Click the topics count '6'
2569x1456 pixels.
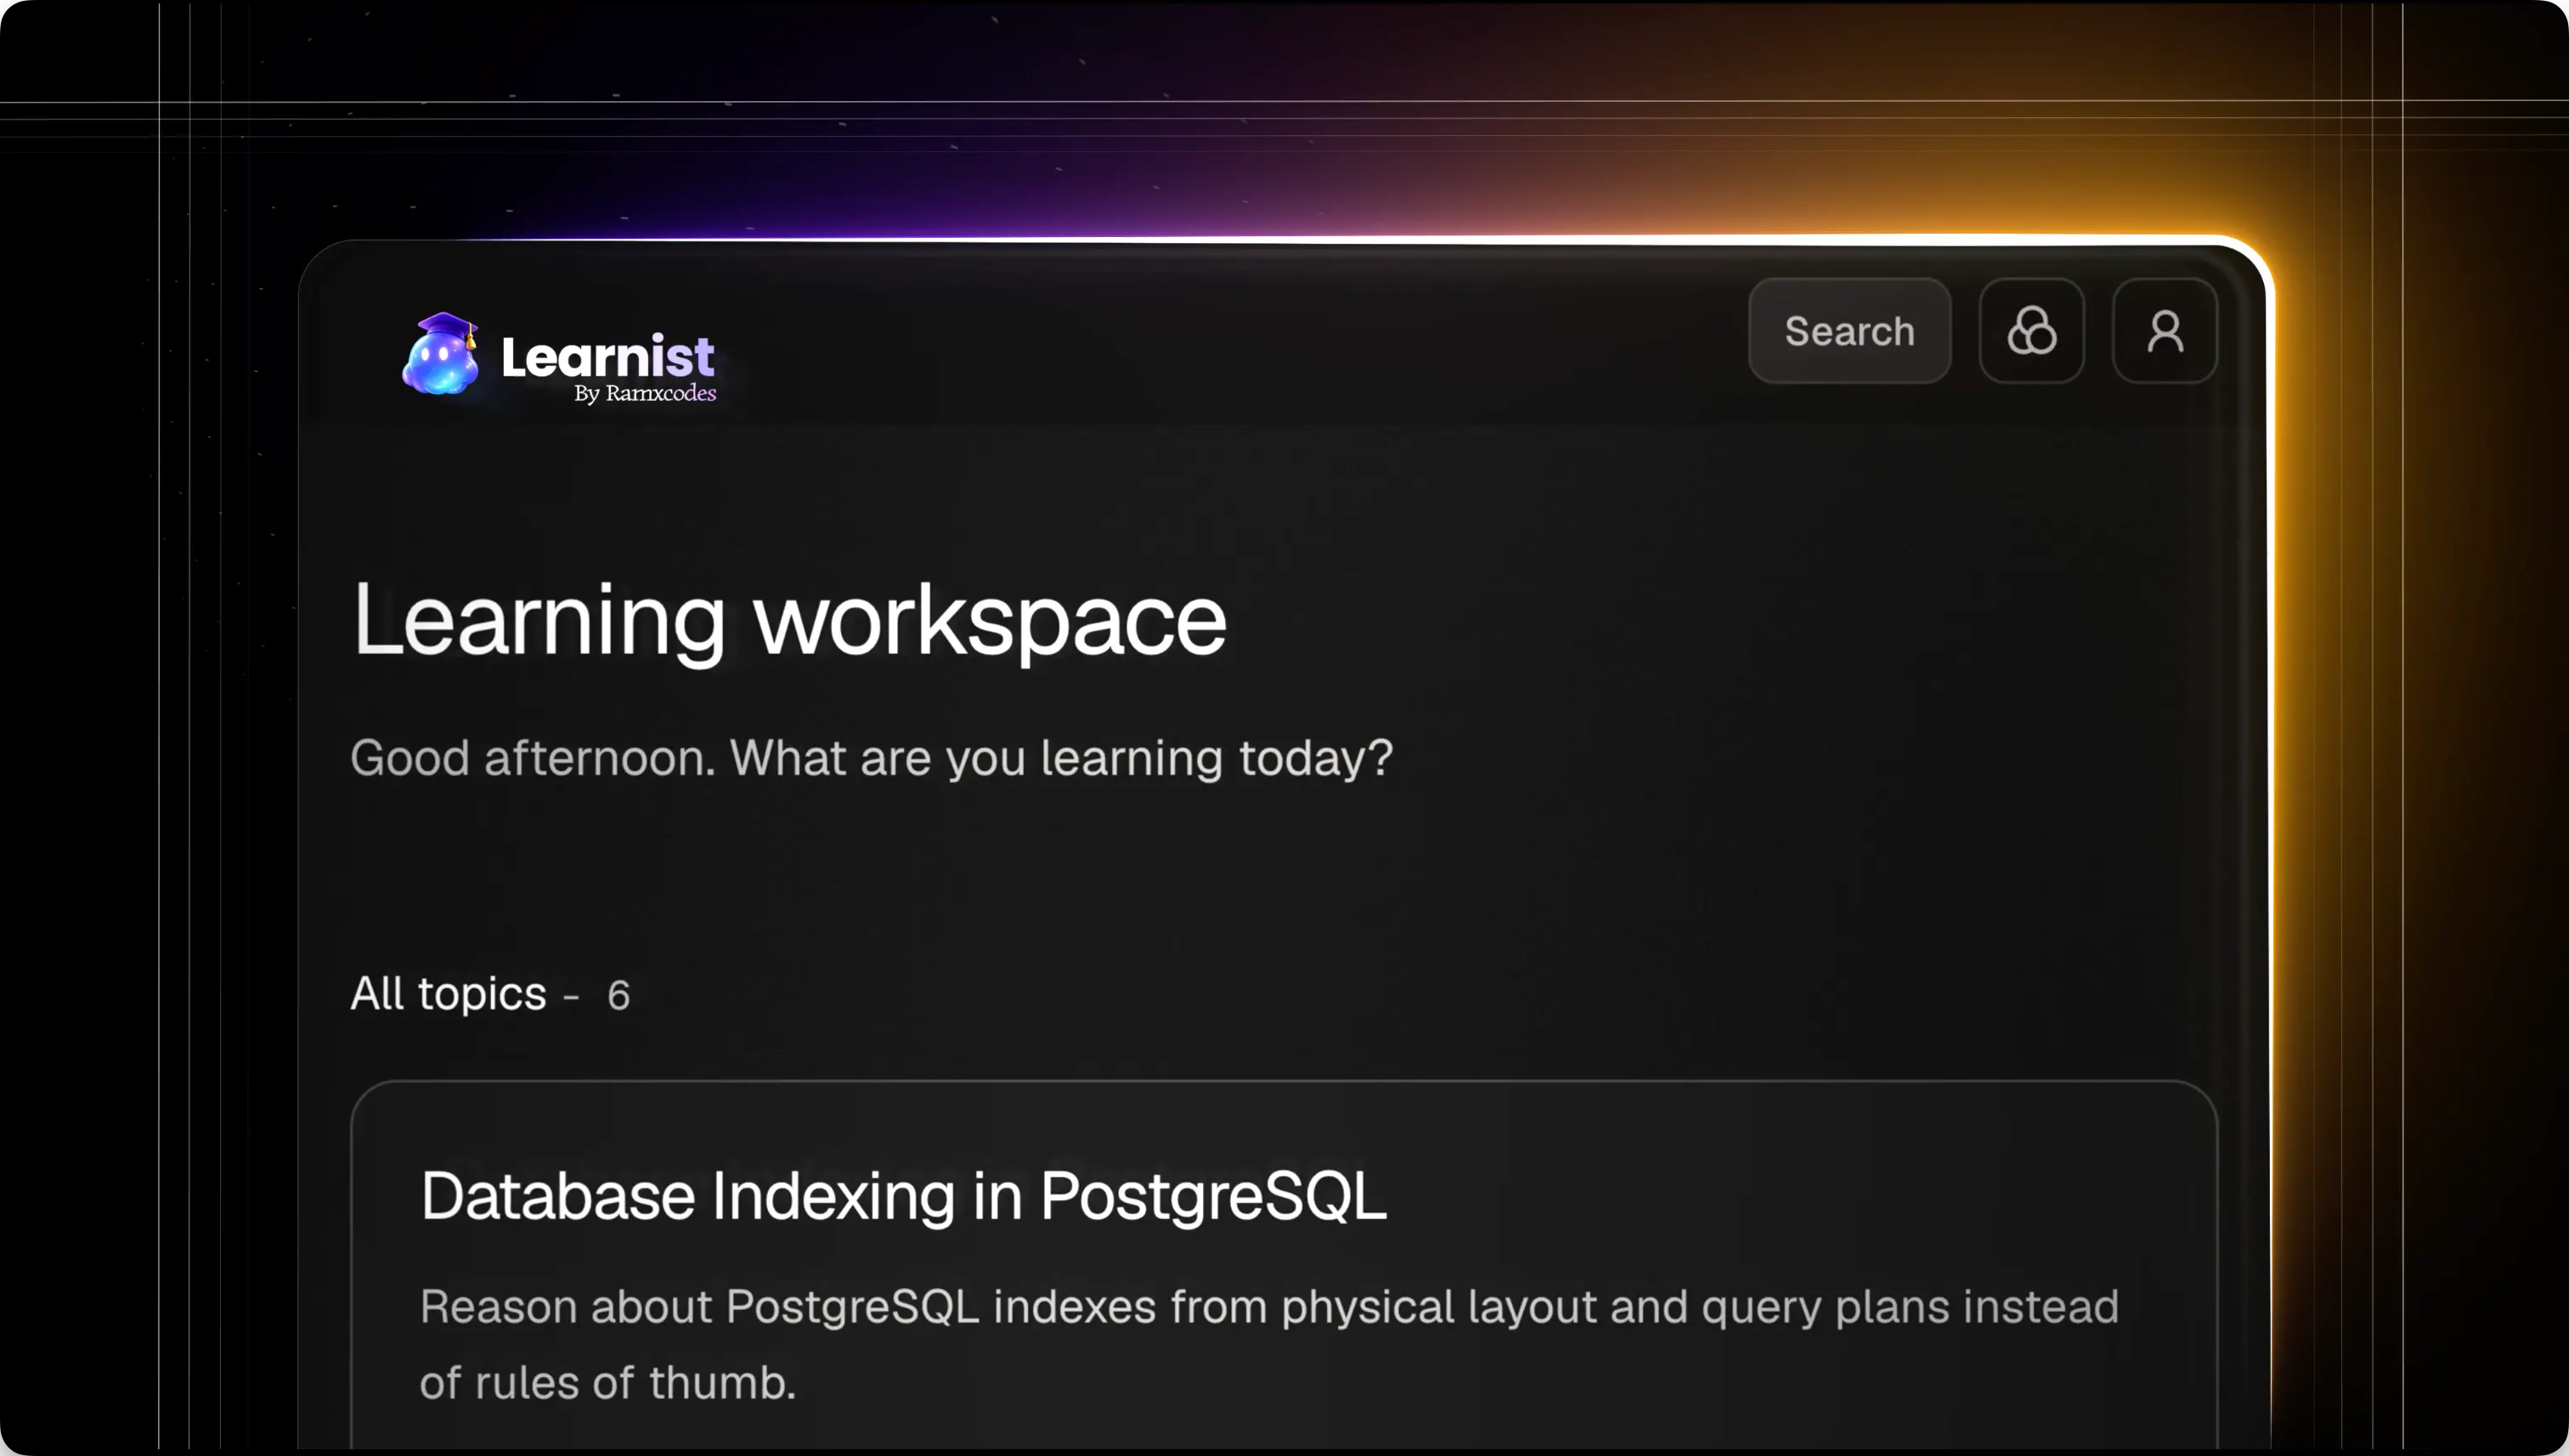coord(619,996)
